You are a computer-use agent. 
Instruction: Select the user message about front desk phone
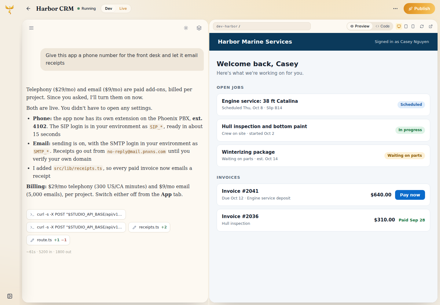click(x=122, y=59)
